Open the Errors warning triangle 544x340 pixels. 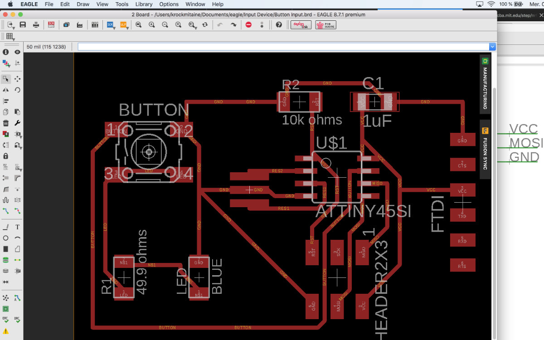(x=6, y=331)
